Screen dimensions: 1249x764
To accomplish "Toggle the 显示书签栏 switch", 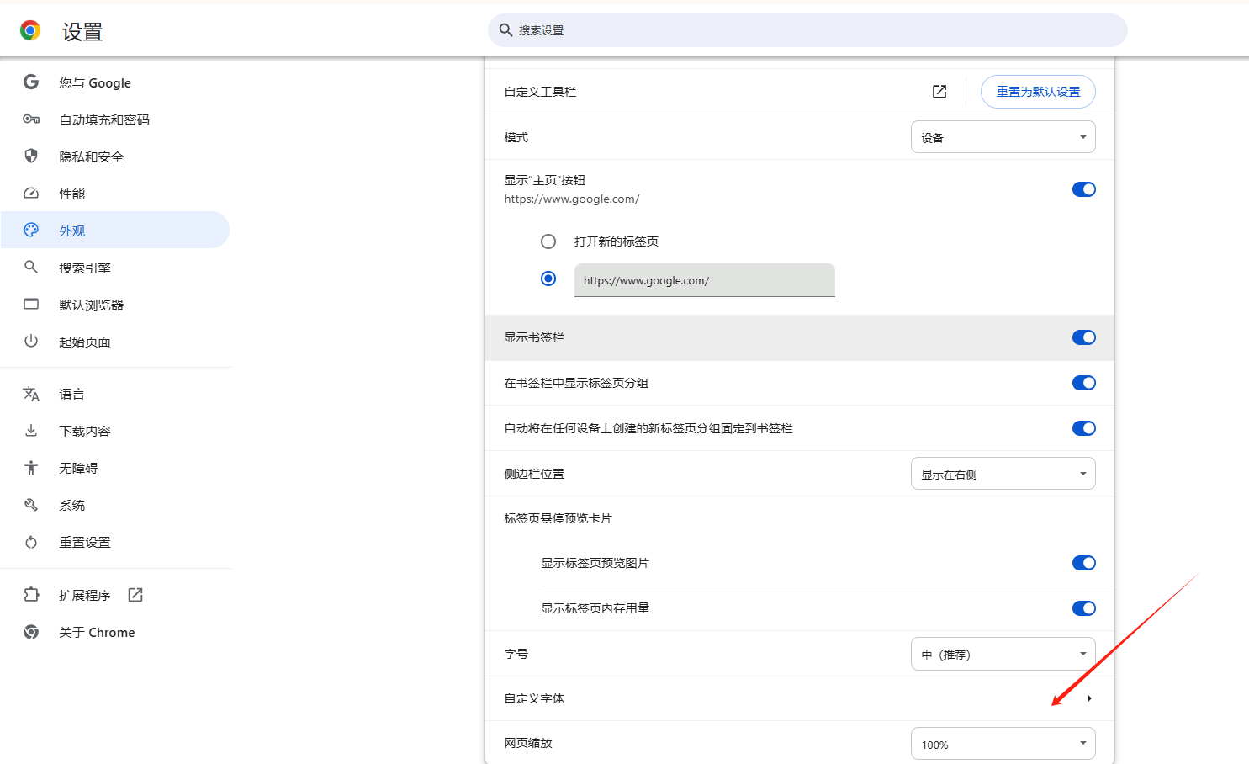I will coord(1084,337).
